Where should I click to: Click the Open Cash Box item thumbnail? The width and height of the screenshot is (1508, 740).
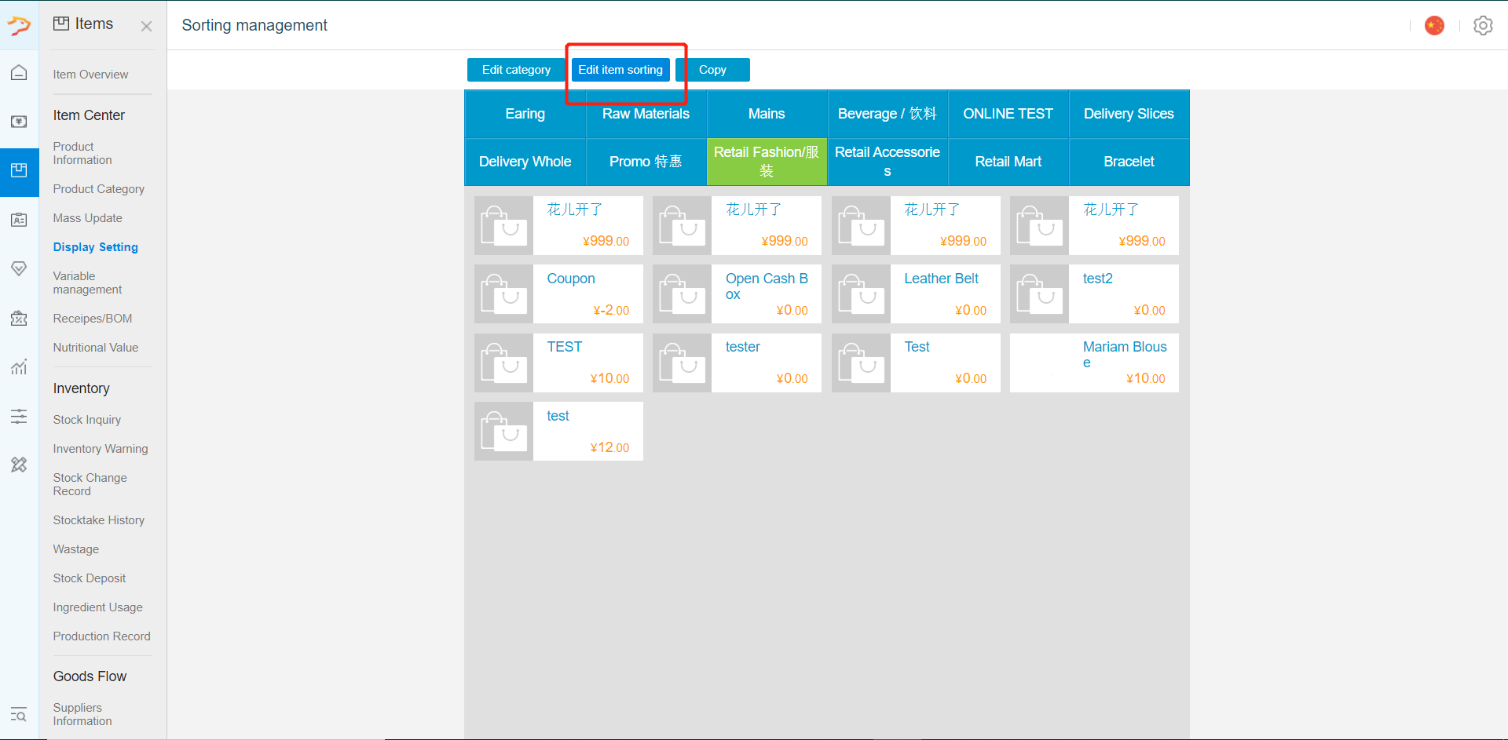[x=682, y=294]
